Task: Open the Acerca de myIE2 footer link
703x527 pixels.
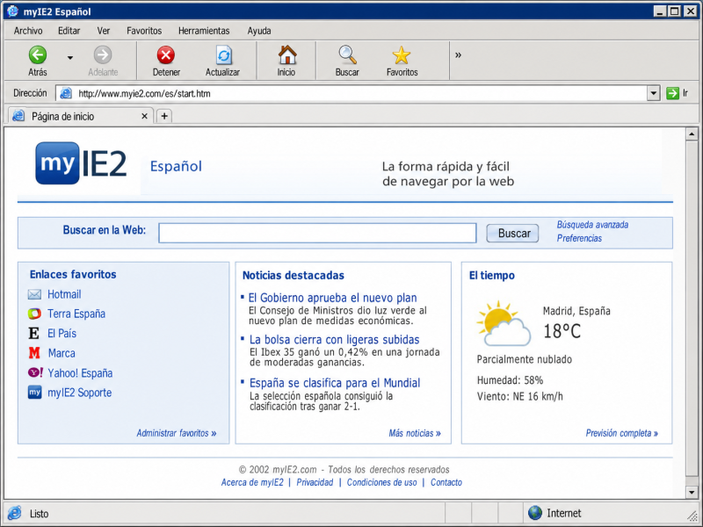Action: click(252, 482)
